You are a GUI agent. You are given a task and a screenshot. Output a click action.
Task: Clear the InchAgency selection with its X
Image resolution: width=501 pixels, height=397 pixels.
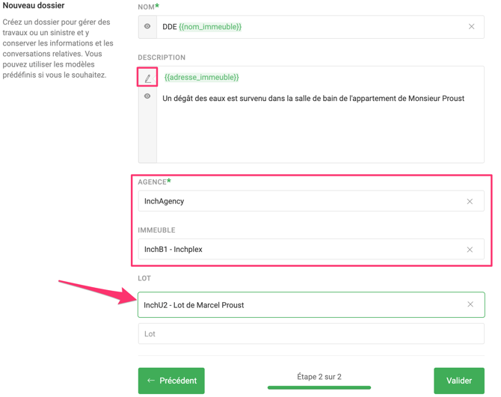pos(470,201)
